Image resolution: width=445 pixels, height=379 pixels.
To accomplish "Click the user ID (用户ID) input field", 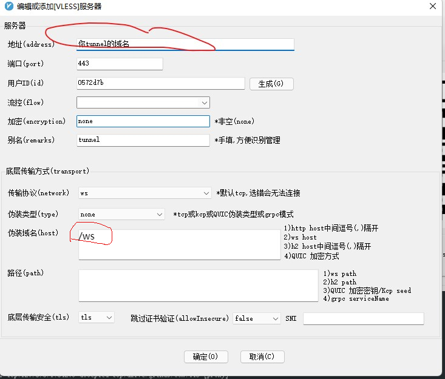I will pyautogui.click(x=160, y=83).
